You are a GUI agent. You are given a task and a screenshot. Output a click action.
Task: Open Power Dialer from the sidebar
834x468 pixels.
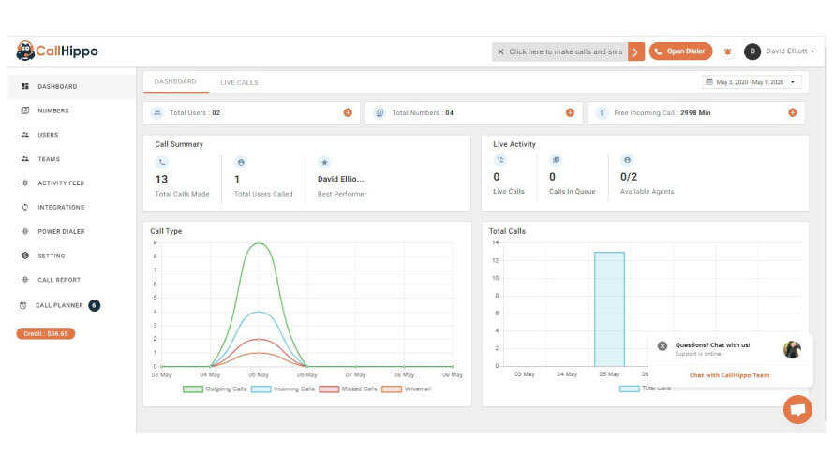61,231
